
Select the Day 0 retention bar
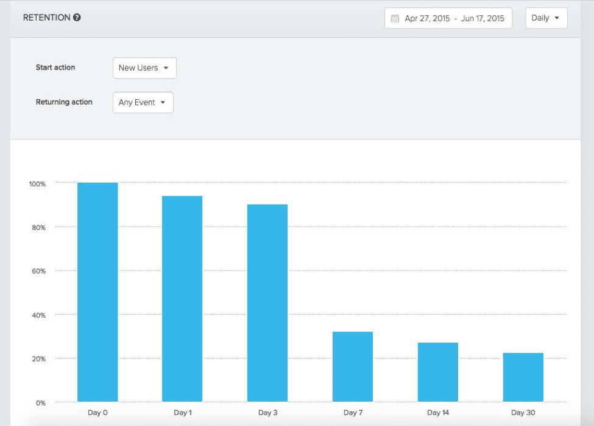point(97,292)
